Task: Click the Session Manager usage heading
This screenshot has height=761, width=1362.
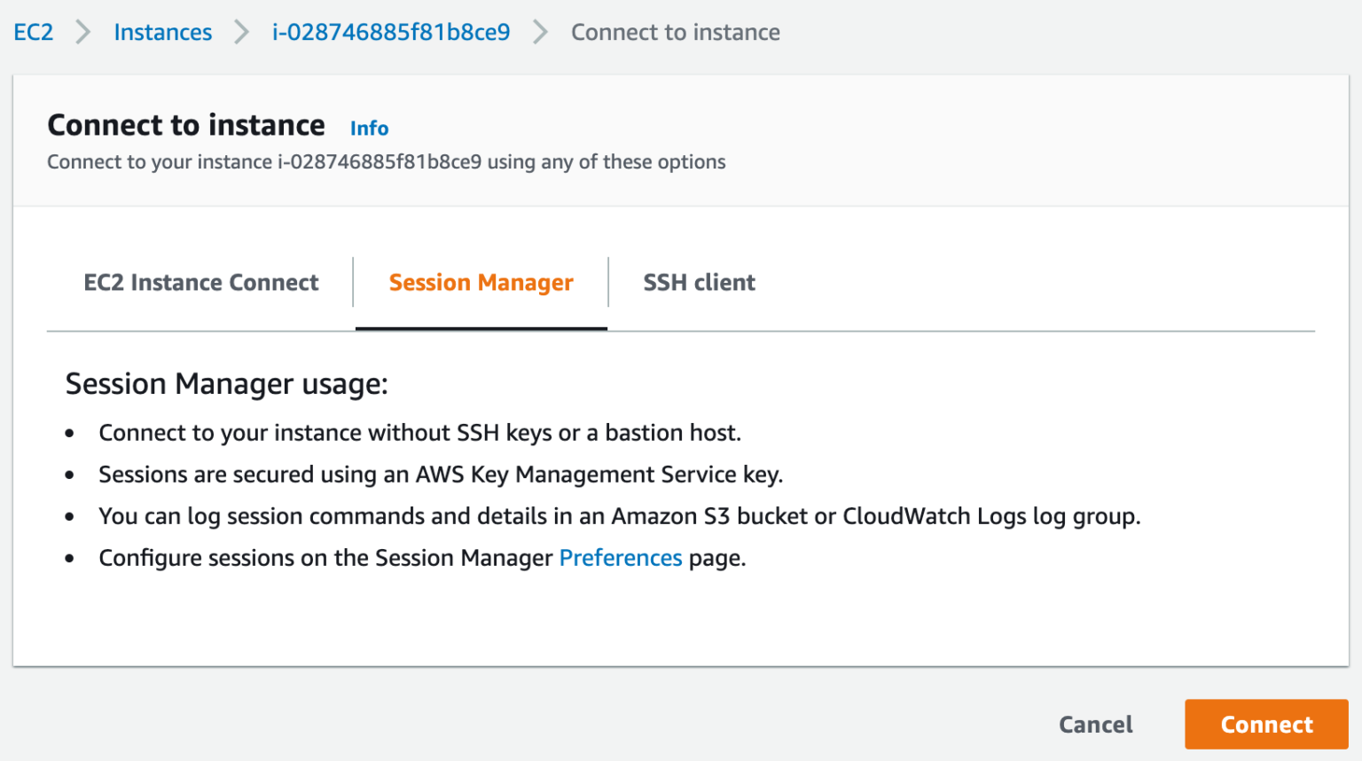Action: 224,383
